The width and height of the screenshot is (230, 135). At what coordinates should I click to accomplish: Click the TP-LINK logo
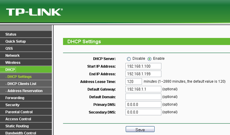point(34,12)
